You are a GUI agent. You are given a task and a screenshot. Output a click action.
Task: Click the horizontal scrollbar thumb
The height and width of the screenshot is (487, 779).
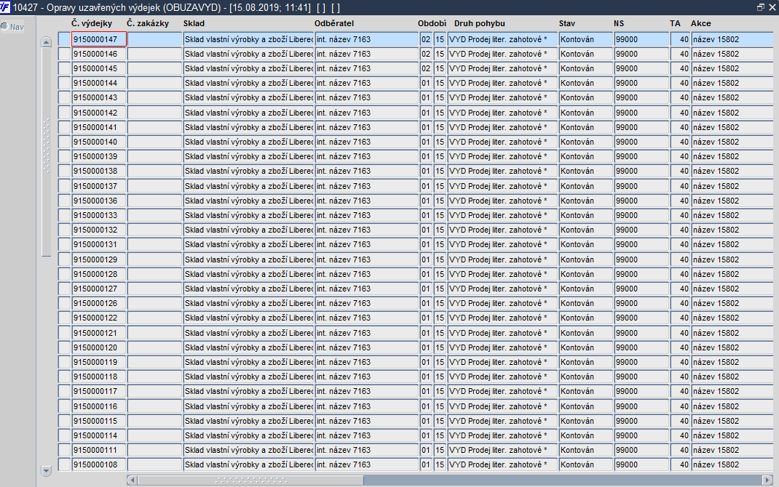tap(251, 480)
